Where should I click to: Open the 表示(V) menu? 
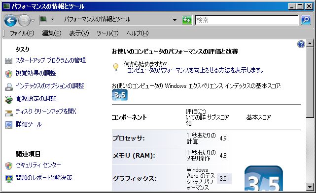pos(79,33)
